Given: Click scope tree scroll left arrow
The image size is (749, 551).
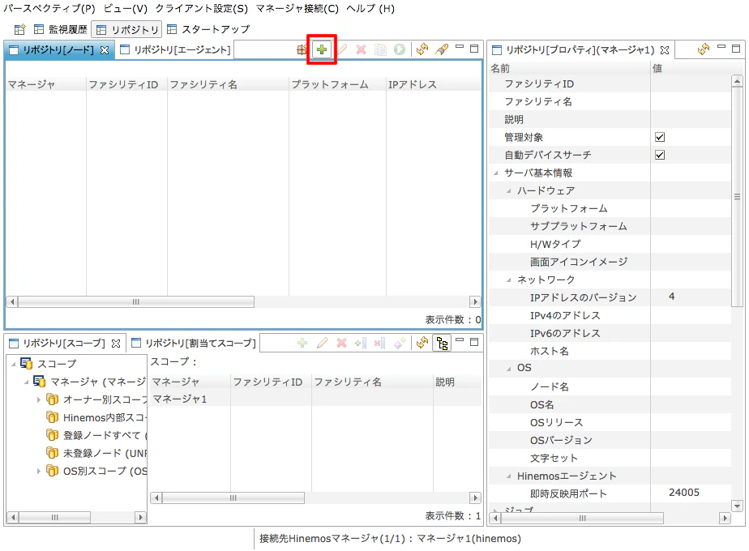Looking at the screenshot, I should pyautogui.click(x=12, y=517).
